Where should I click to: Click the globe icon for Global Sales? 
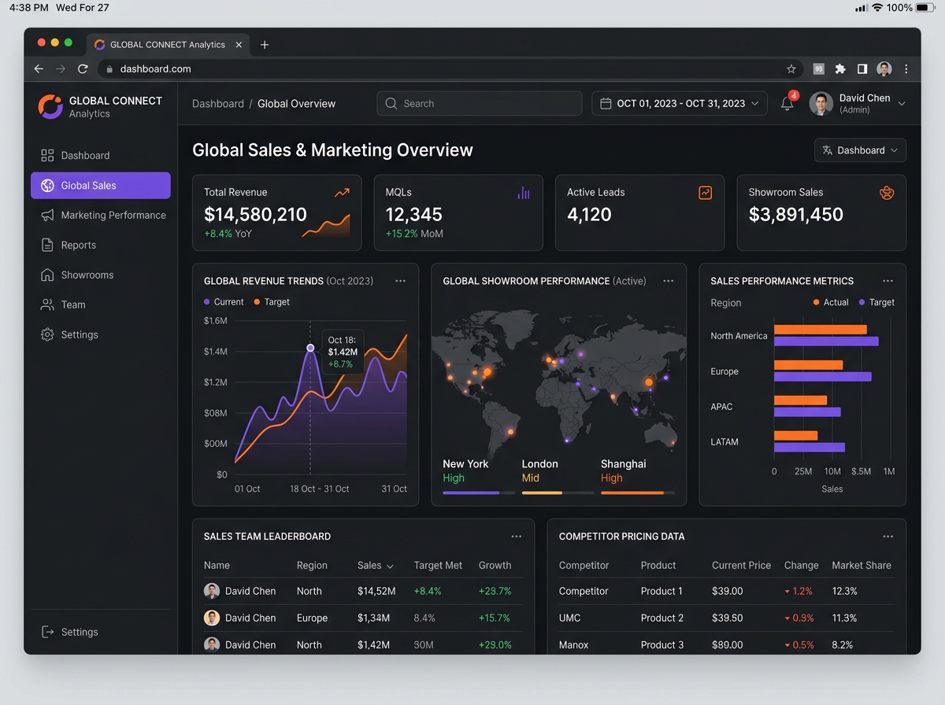point(47,186)
